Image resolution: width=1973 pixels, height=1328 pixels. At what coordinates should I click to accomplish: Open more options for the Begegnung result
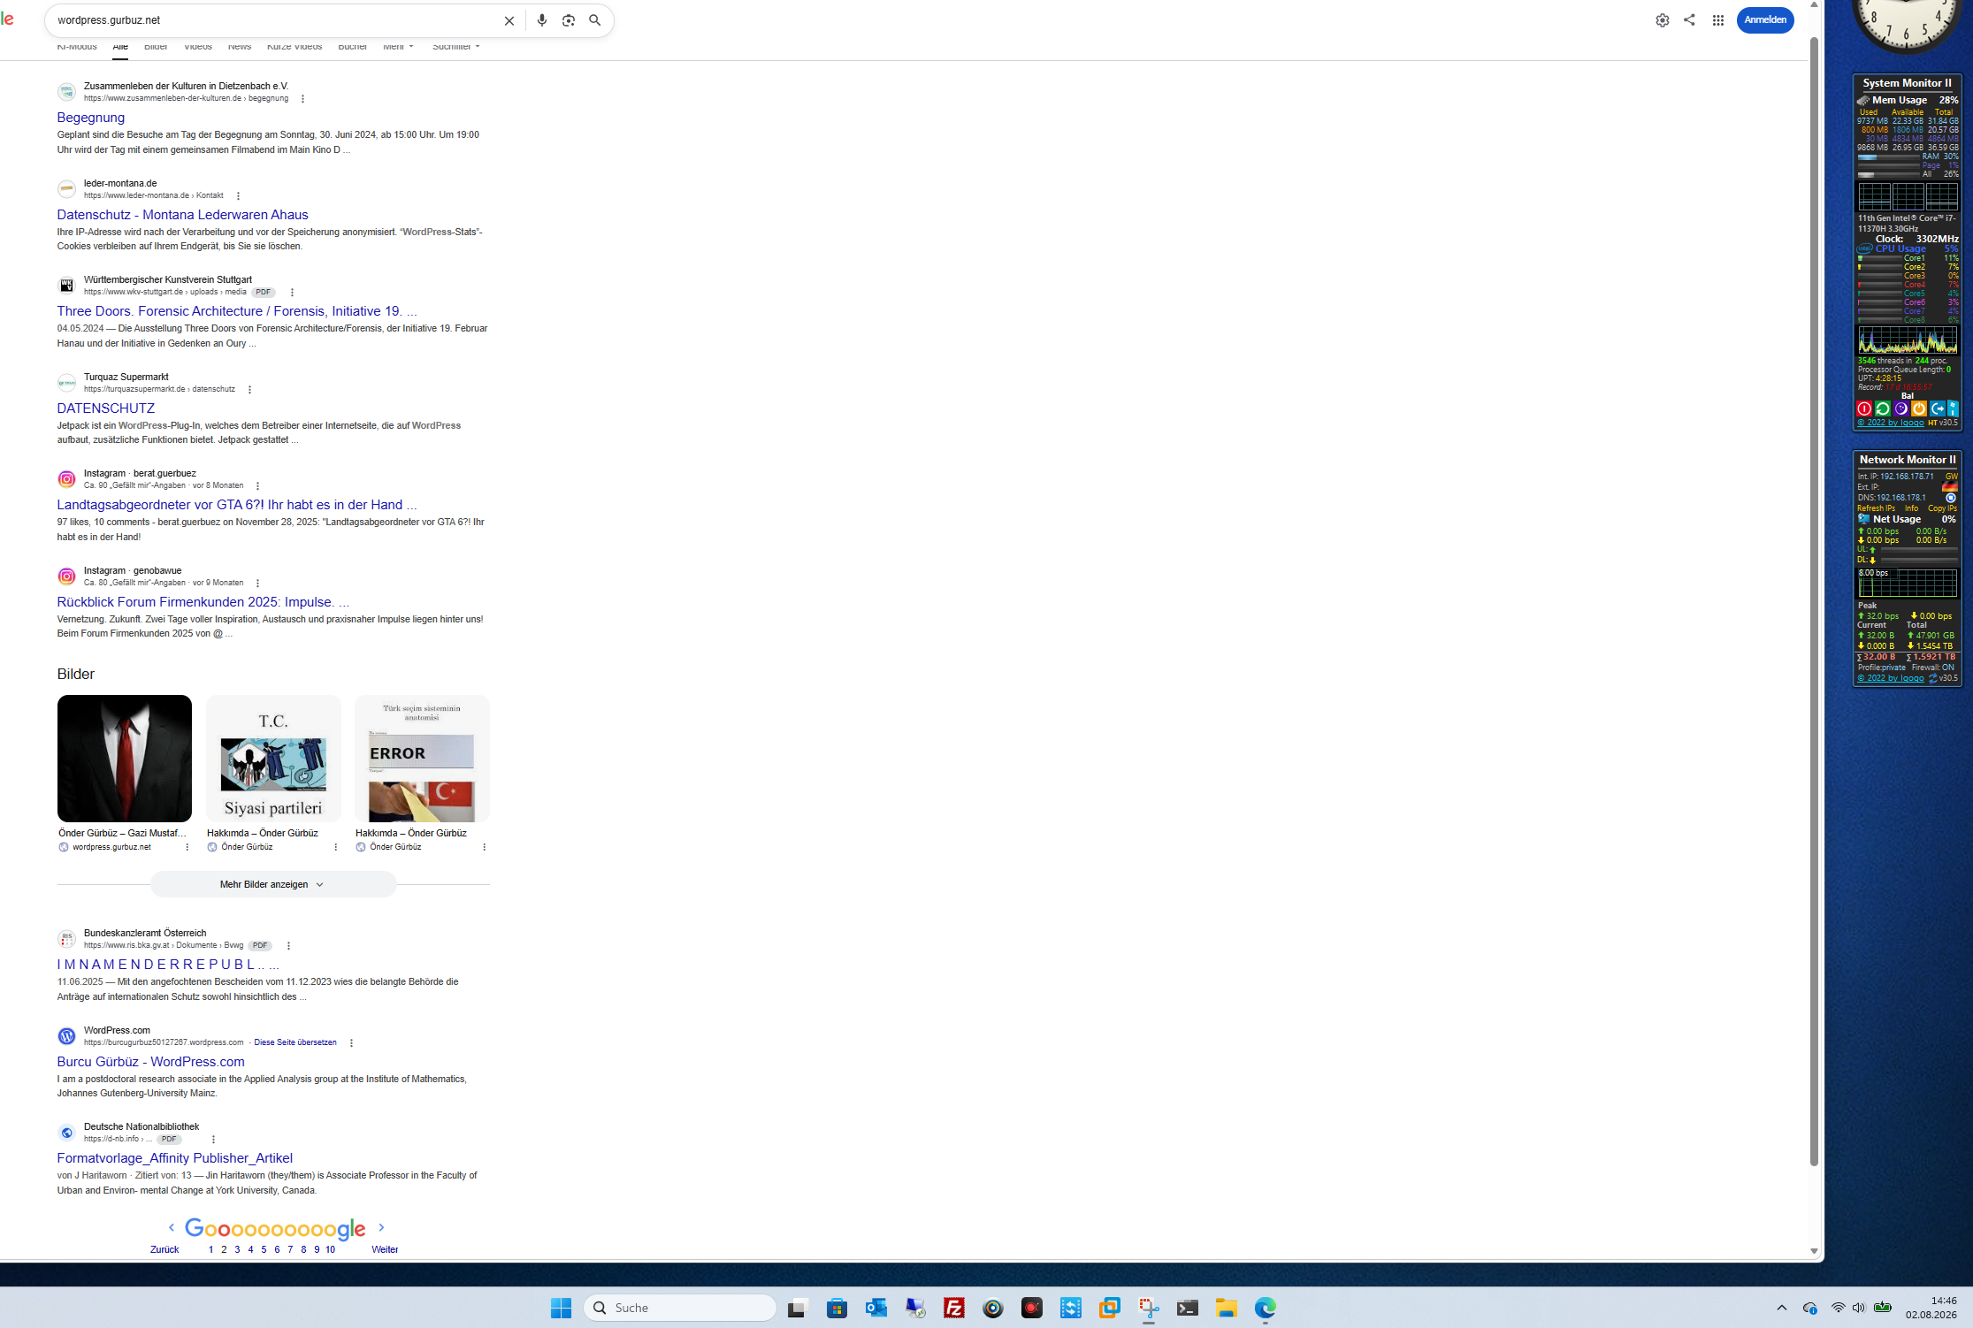coord(303,99)
